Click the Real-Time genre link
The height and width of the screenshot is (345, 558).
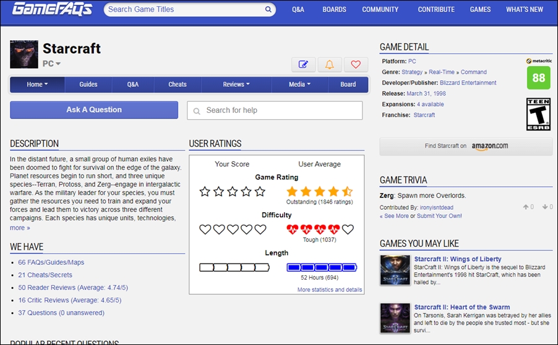pyautogui.click(x=441, y=72)
